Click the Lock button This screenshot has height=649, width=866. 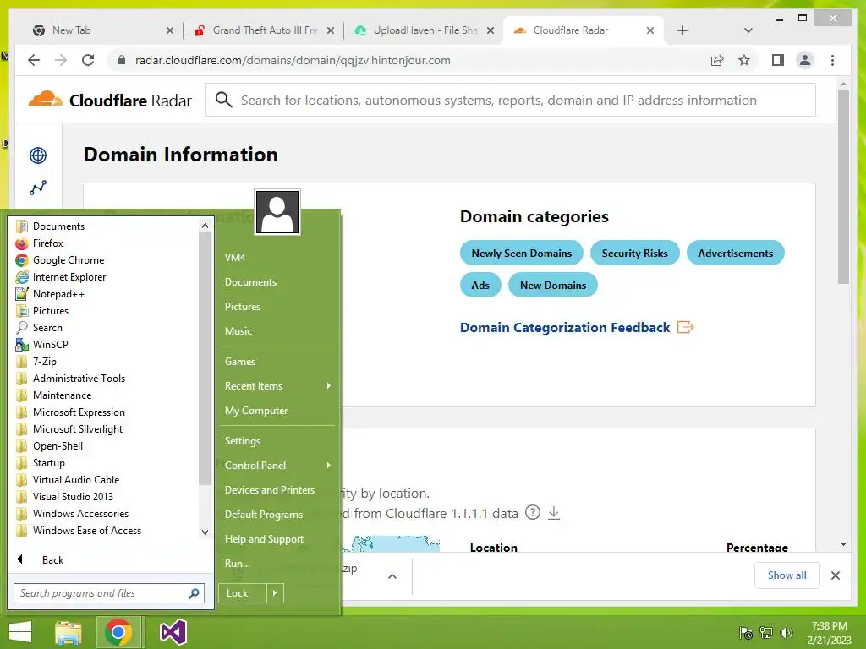point(243,593)
